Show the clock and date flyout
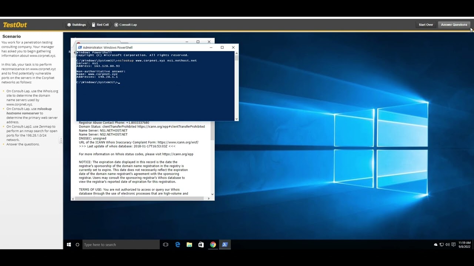Image resolution: width=474 pixels, height=266 pixels. point(464,245)
